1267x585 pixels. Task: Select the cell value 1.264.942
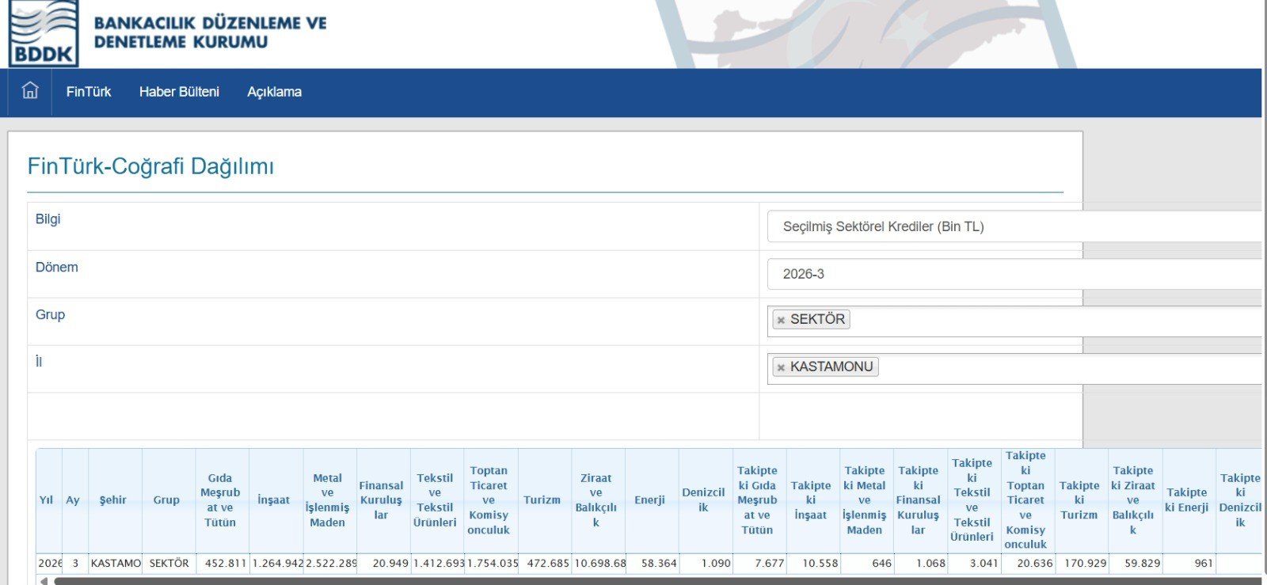tap(276, 564)
